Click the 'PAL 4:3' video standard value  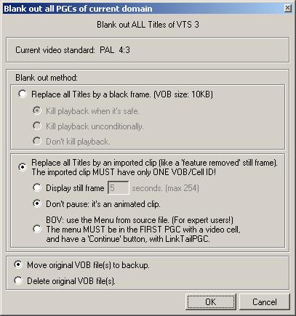point(115,50)
